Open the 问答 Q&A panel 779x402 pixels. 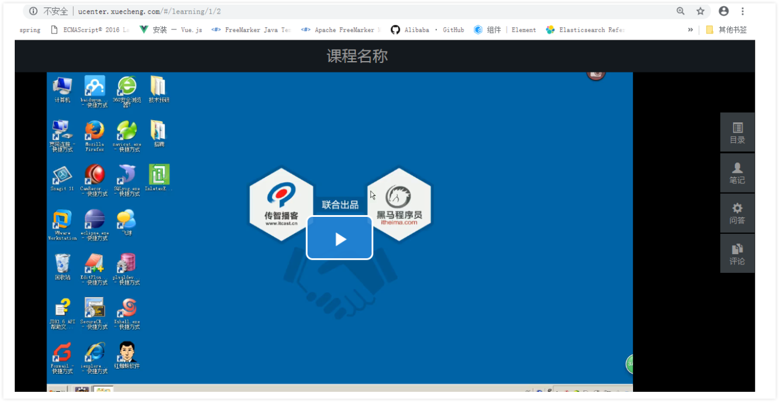pos(737,213)
